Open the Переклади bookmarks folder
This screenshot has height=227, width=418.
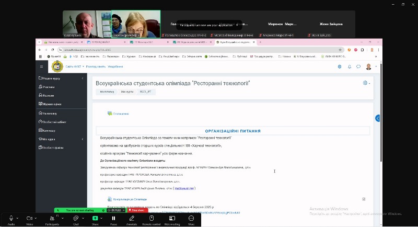pos(111,56)
